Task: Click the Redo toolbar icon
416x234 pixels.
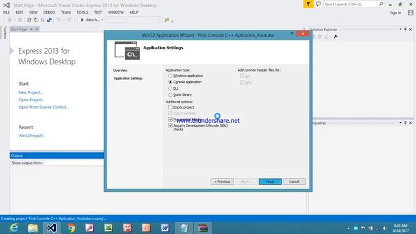Action: tap(69, 20)
